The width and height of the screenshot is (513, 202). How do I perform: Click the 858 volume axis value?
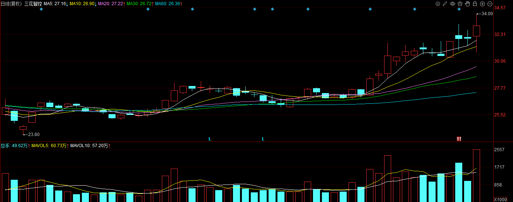(499, 185)
